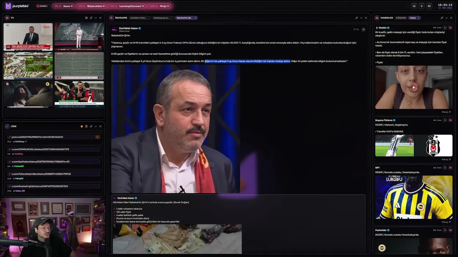Edit the HABERLER panel with pencil icon

click(442, 18)
